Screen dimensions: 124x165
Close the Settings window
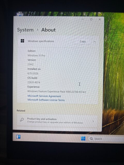100,20
